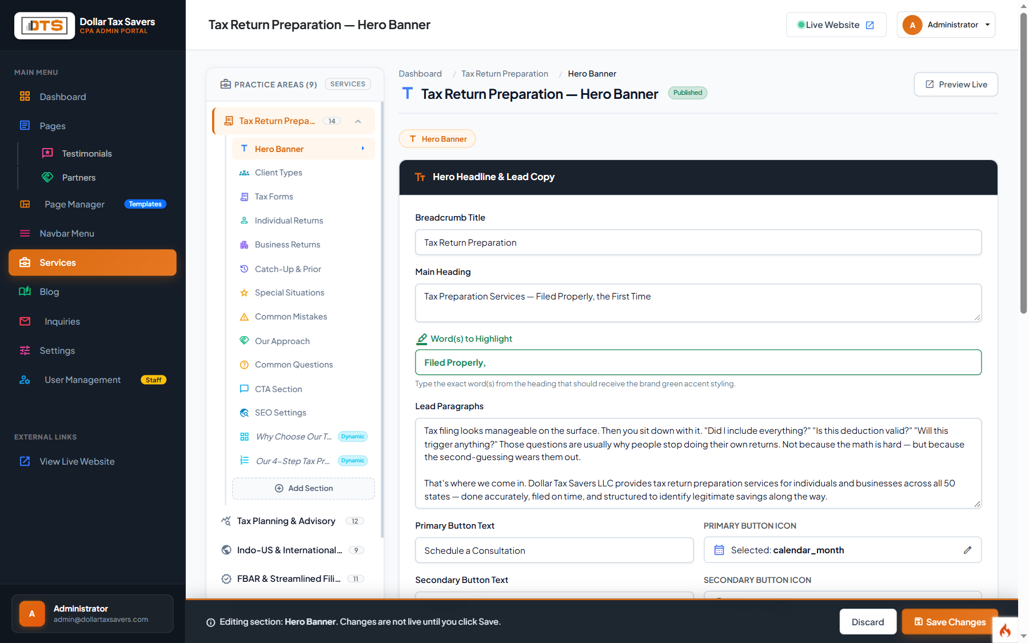Click the Special Situations star icon
The width and height of the screenshot is (1029, 643).
(x=244, y=293)
